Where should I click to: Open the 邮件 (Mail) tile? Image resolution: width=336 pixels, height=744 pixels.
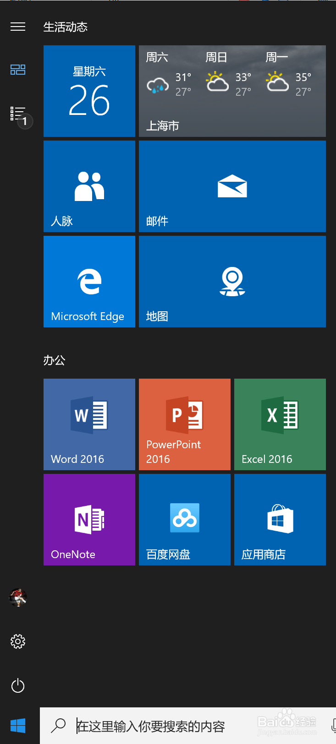pos(232,186)
